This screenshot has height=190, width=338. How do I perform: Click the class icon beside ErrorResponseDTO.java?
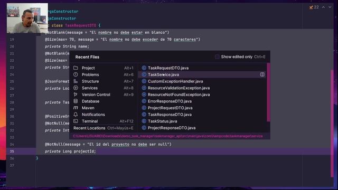click(x=144, y=101)
